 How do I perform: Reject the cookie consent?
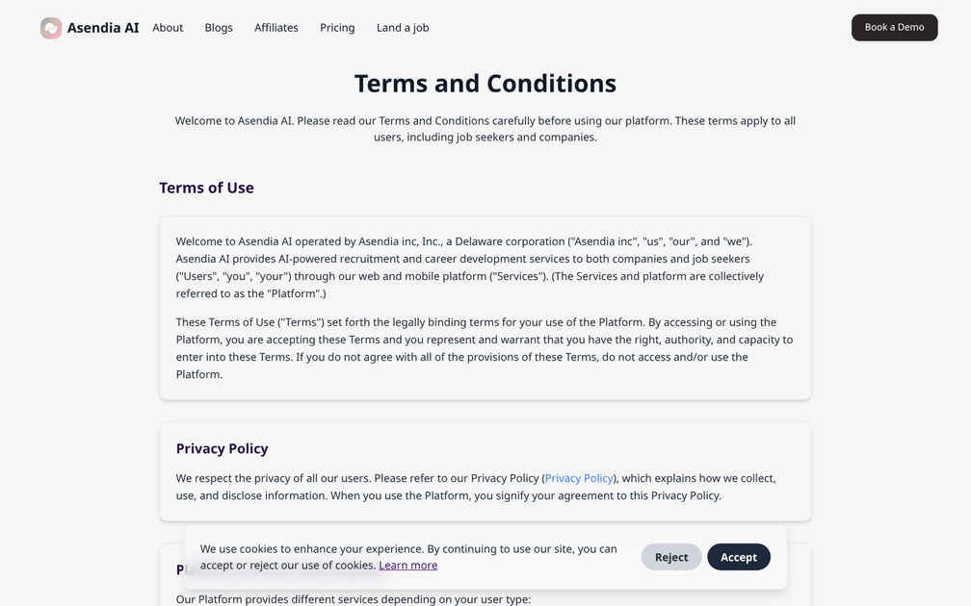(x=671, y=557)
